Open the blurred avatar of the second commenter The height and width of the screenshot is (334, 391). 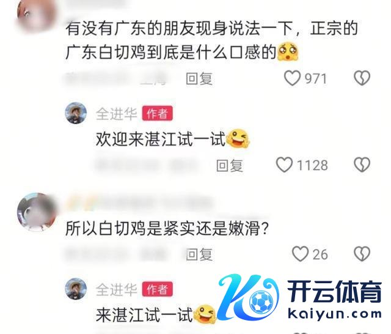pyautogui.click(x=37, y=212)
